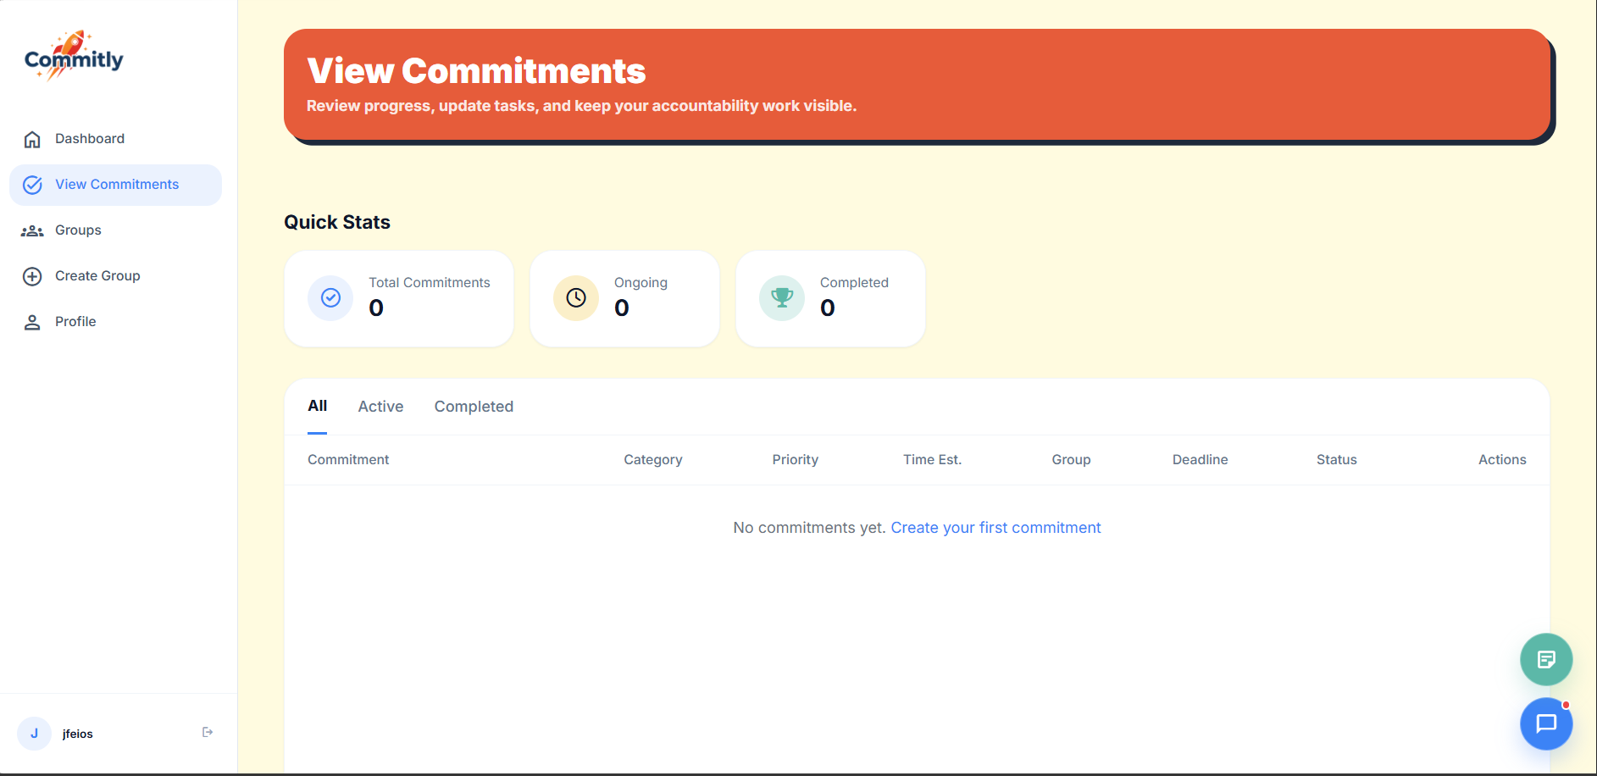The height and width of the screenshot is (776, 1597).
Task: Switch to the Completed tab
Action: [x=474, y=407]
